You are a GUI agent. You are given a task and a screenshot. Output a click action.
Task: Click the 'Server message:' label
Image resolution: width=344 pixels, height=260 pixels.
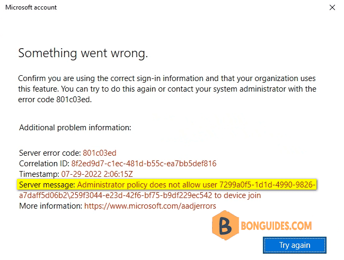coord(47,185)
